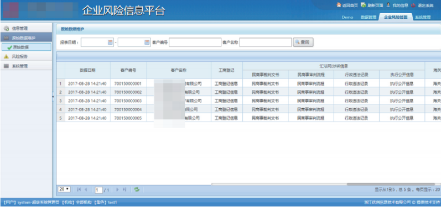Screen dimensions: 441x207
Task: Click the date cell in row 5
Action: [87, 118]
